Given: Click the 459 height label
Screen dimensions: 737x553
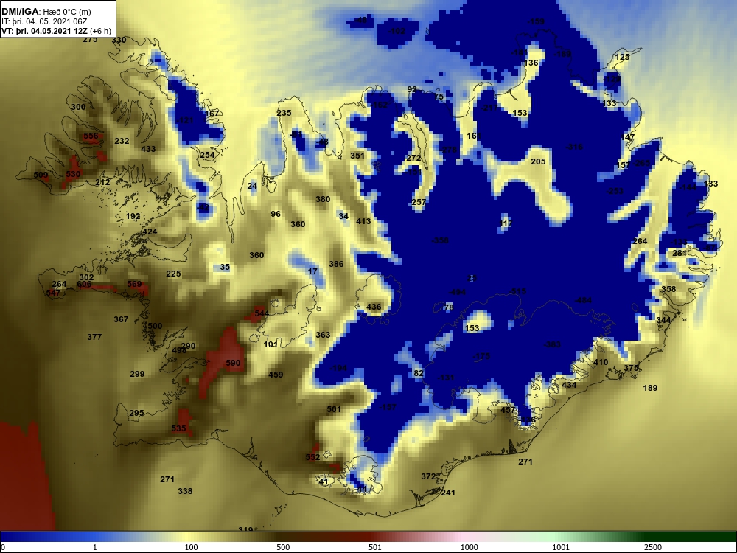Looking at the screenshot, I should tap(276, 375).
